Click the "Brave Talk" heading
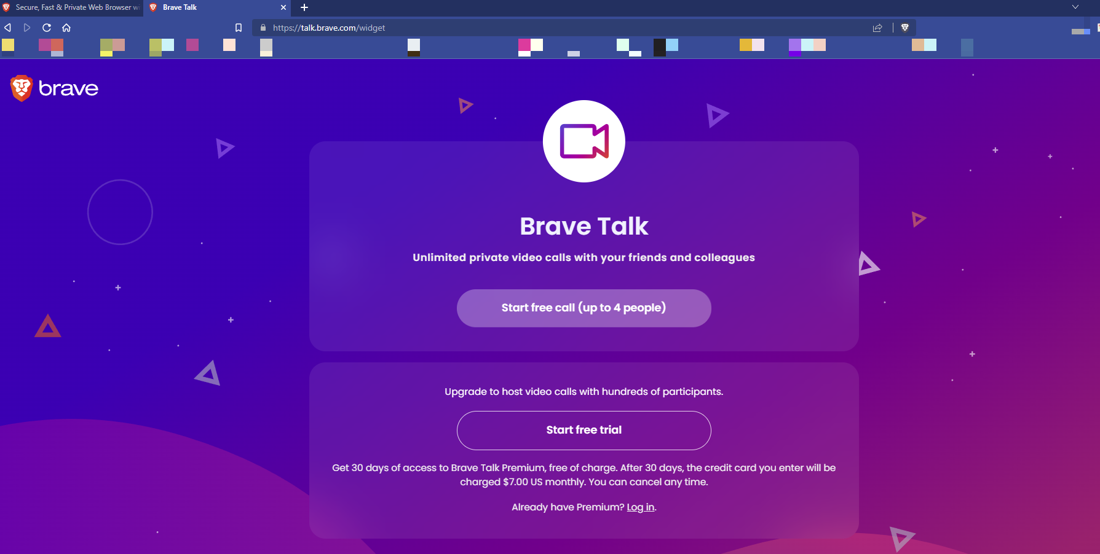Image resolution: width=1100 pixels, height=554 pixels. [x=584, y=226]
